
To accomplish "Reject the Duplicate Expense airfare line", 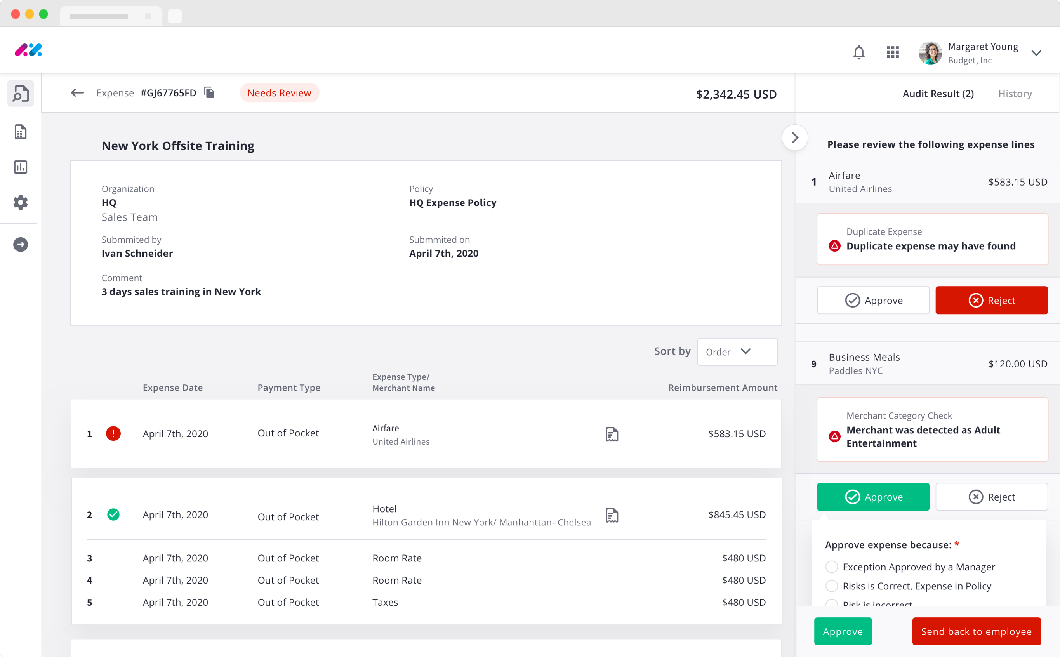I will (x=991, y=300).
